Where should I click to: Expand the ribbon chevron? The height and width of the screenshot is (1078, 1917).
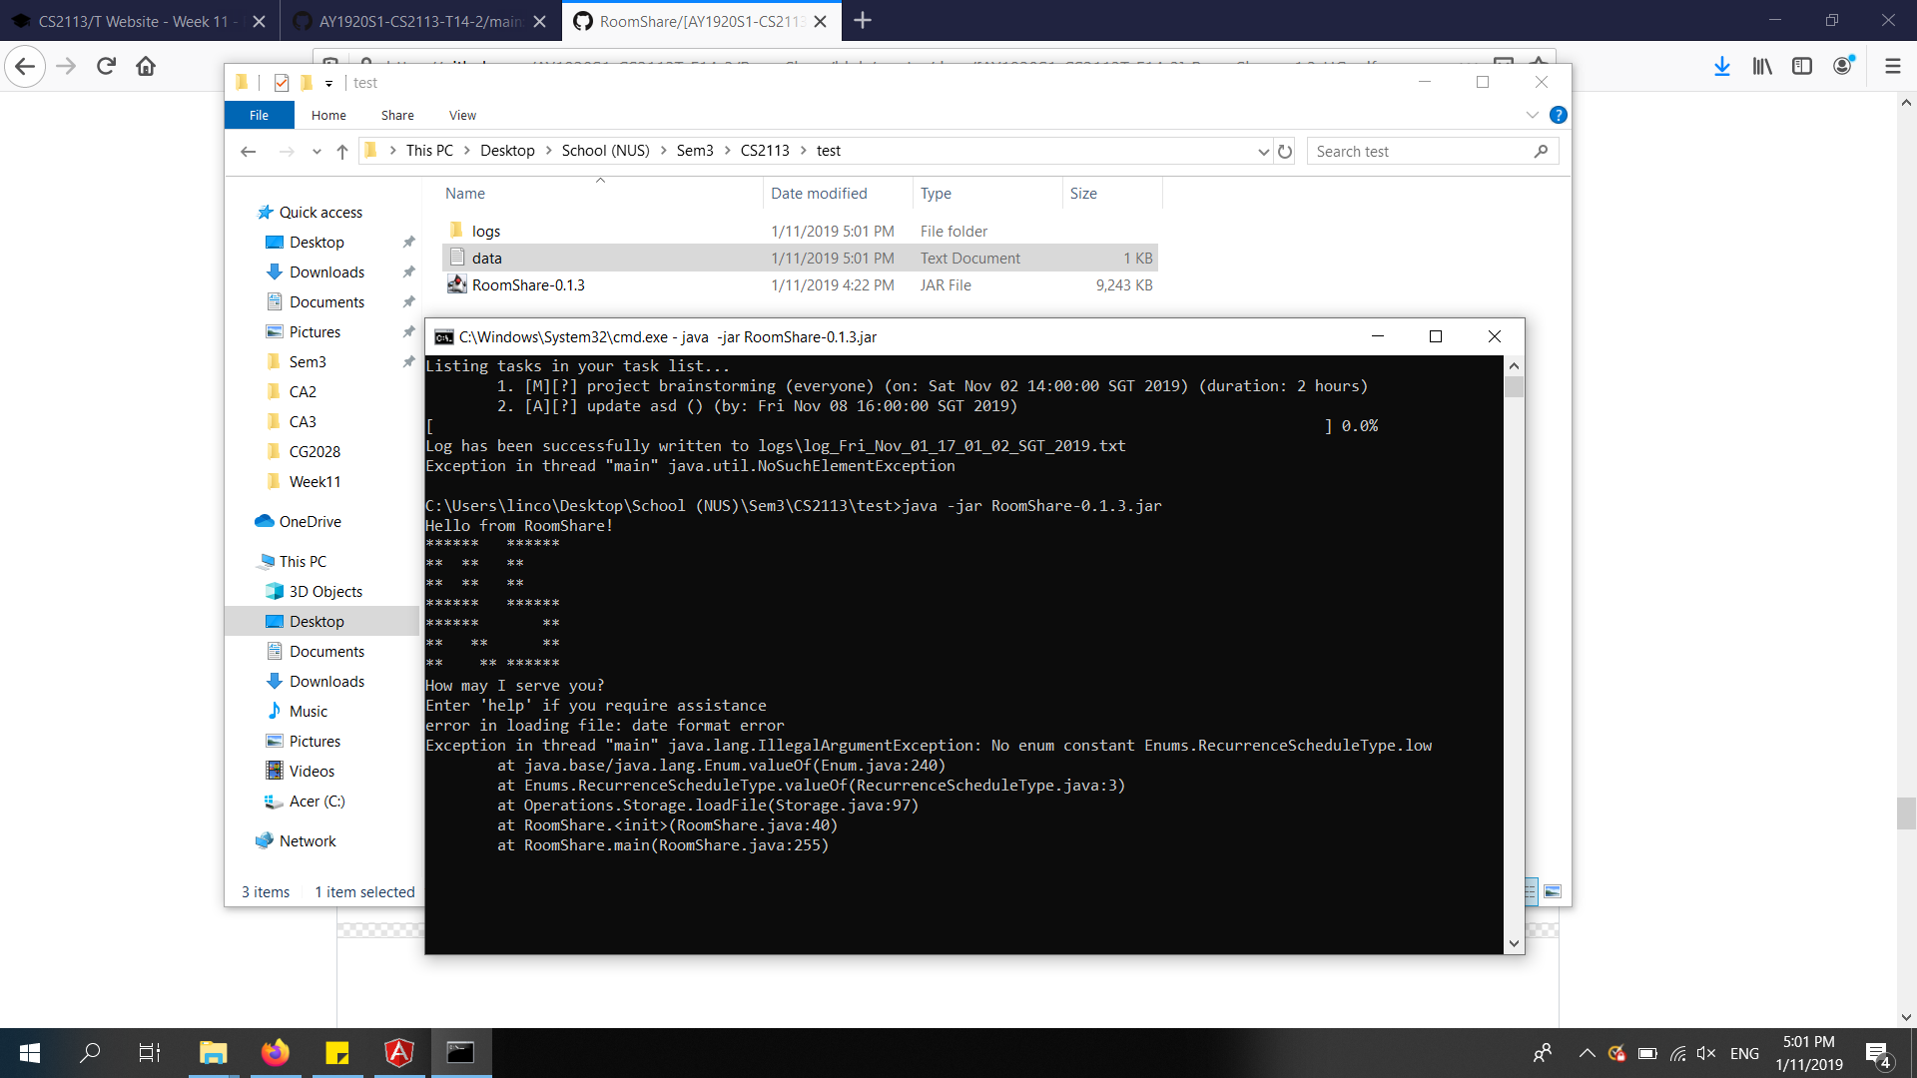(x=1533, y=115)
